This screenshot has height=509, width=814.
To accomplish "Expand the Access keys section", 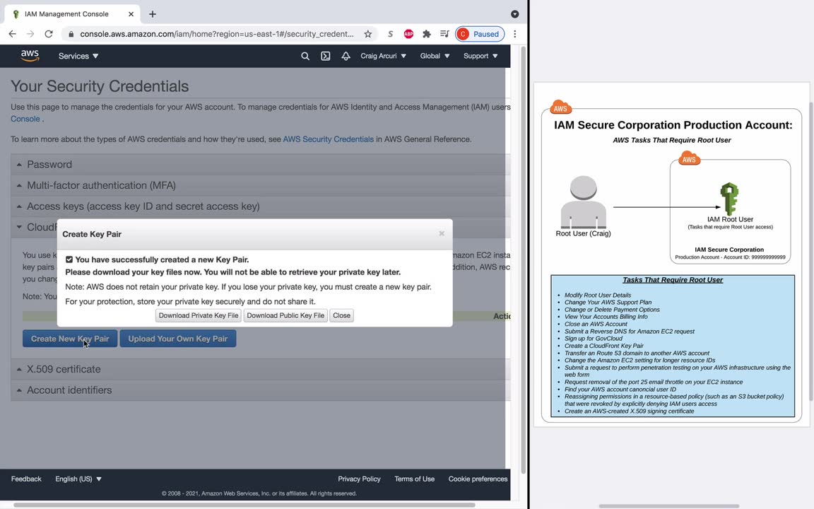I will point(260,206).
